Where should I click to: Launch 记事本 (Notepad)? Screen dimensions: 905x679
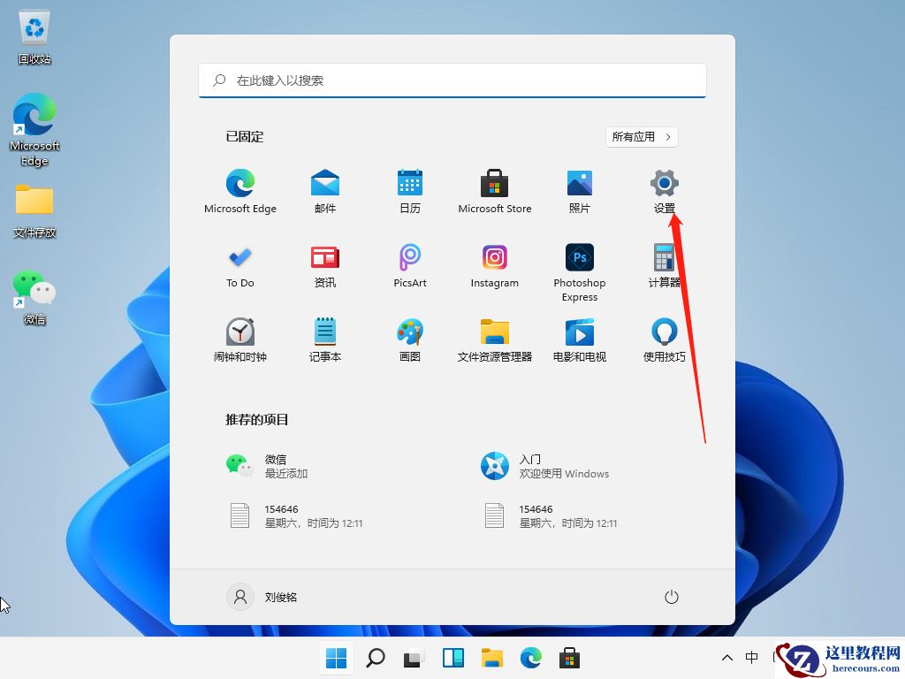(x=324, y=335)
